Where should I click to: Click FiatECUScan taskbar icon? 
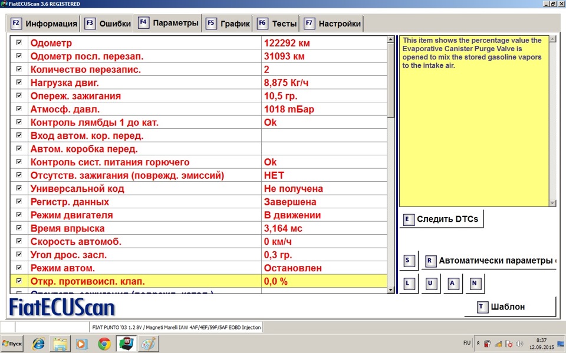click(126, 344)
